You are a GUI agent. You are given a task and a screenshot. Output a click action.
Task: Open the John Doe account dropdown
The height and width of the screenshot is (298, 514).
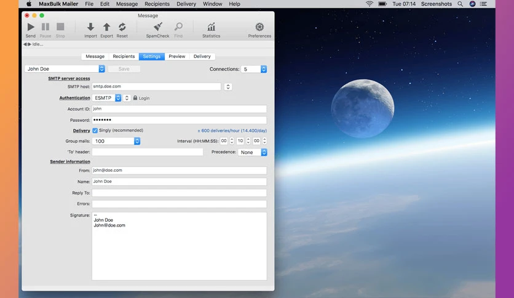65,69
